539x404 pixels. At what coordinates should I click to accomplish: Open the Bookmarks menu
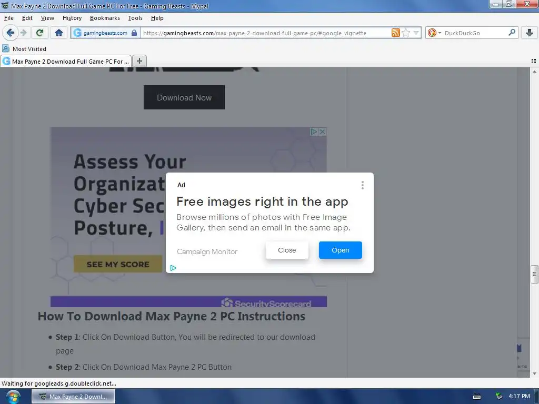tap(105, 18)
